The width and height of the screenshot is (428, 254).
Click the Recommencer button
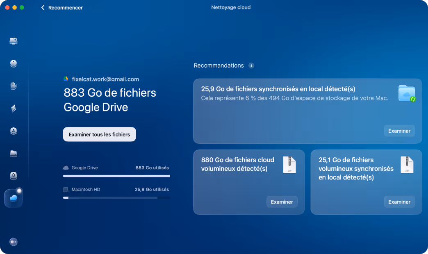[61, 8]
